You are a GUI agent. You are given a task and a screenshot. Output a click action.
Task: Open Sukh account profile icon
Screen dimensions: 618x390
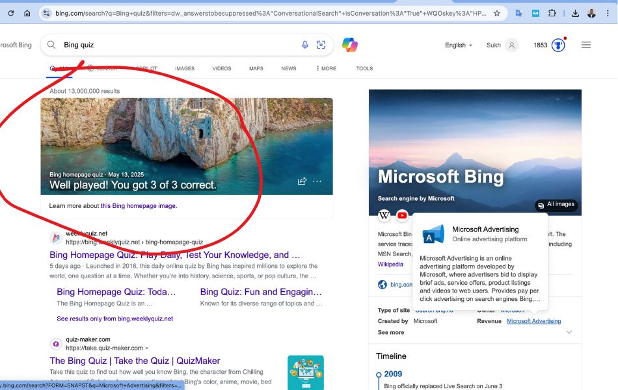[511, 45]
